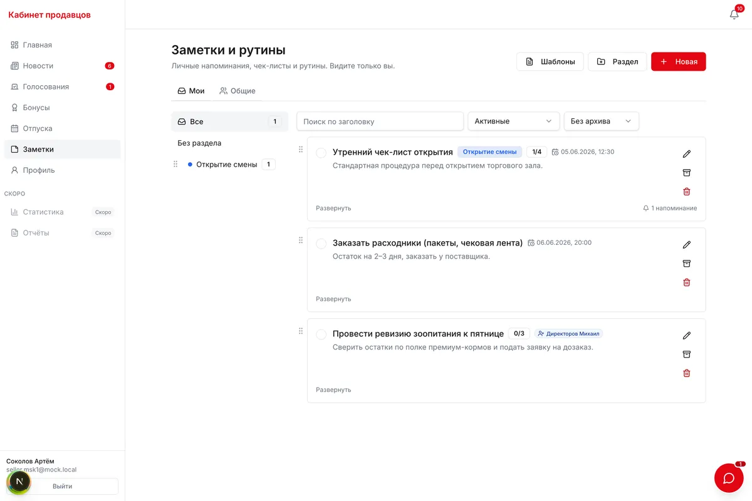
Task: Delete the 'Провести ревизию зоопитания' note
Action: [686, 373]
